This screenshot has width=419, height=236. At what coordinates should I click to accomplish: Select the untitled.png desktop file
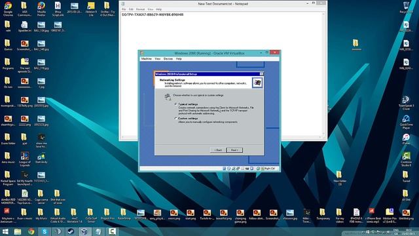coord(406,214)
